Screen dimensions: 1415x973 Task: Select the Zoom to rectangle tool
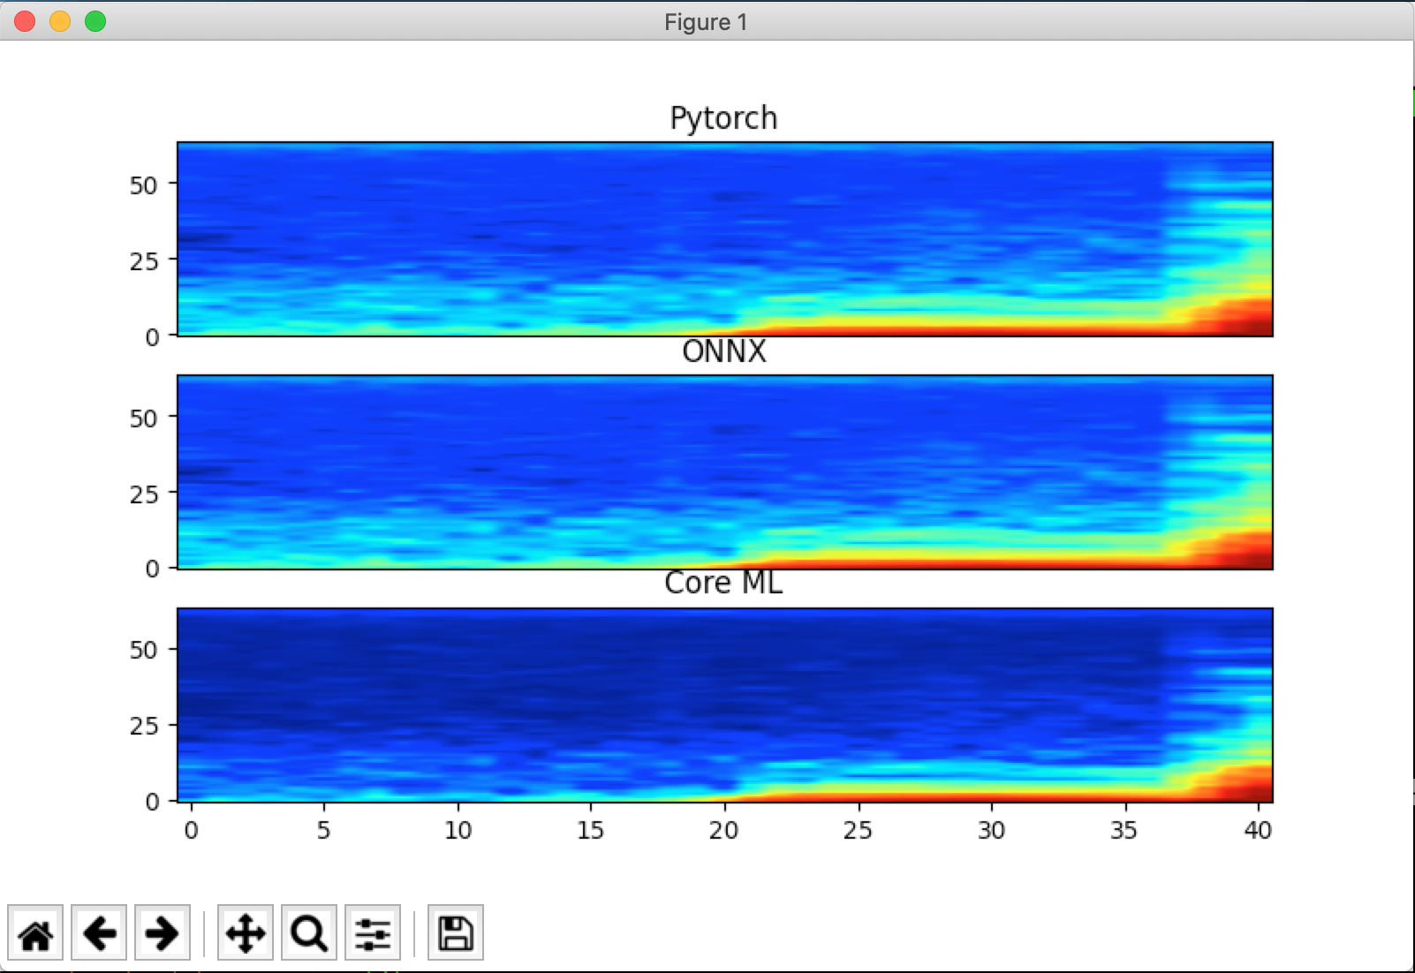pyautogui.click(x=309, y=932)
